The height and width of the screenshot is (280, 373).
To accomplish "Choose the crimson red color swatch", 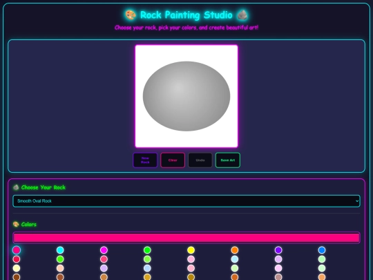I will tap(17, 259).
